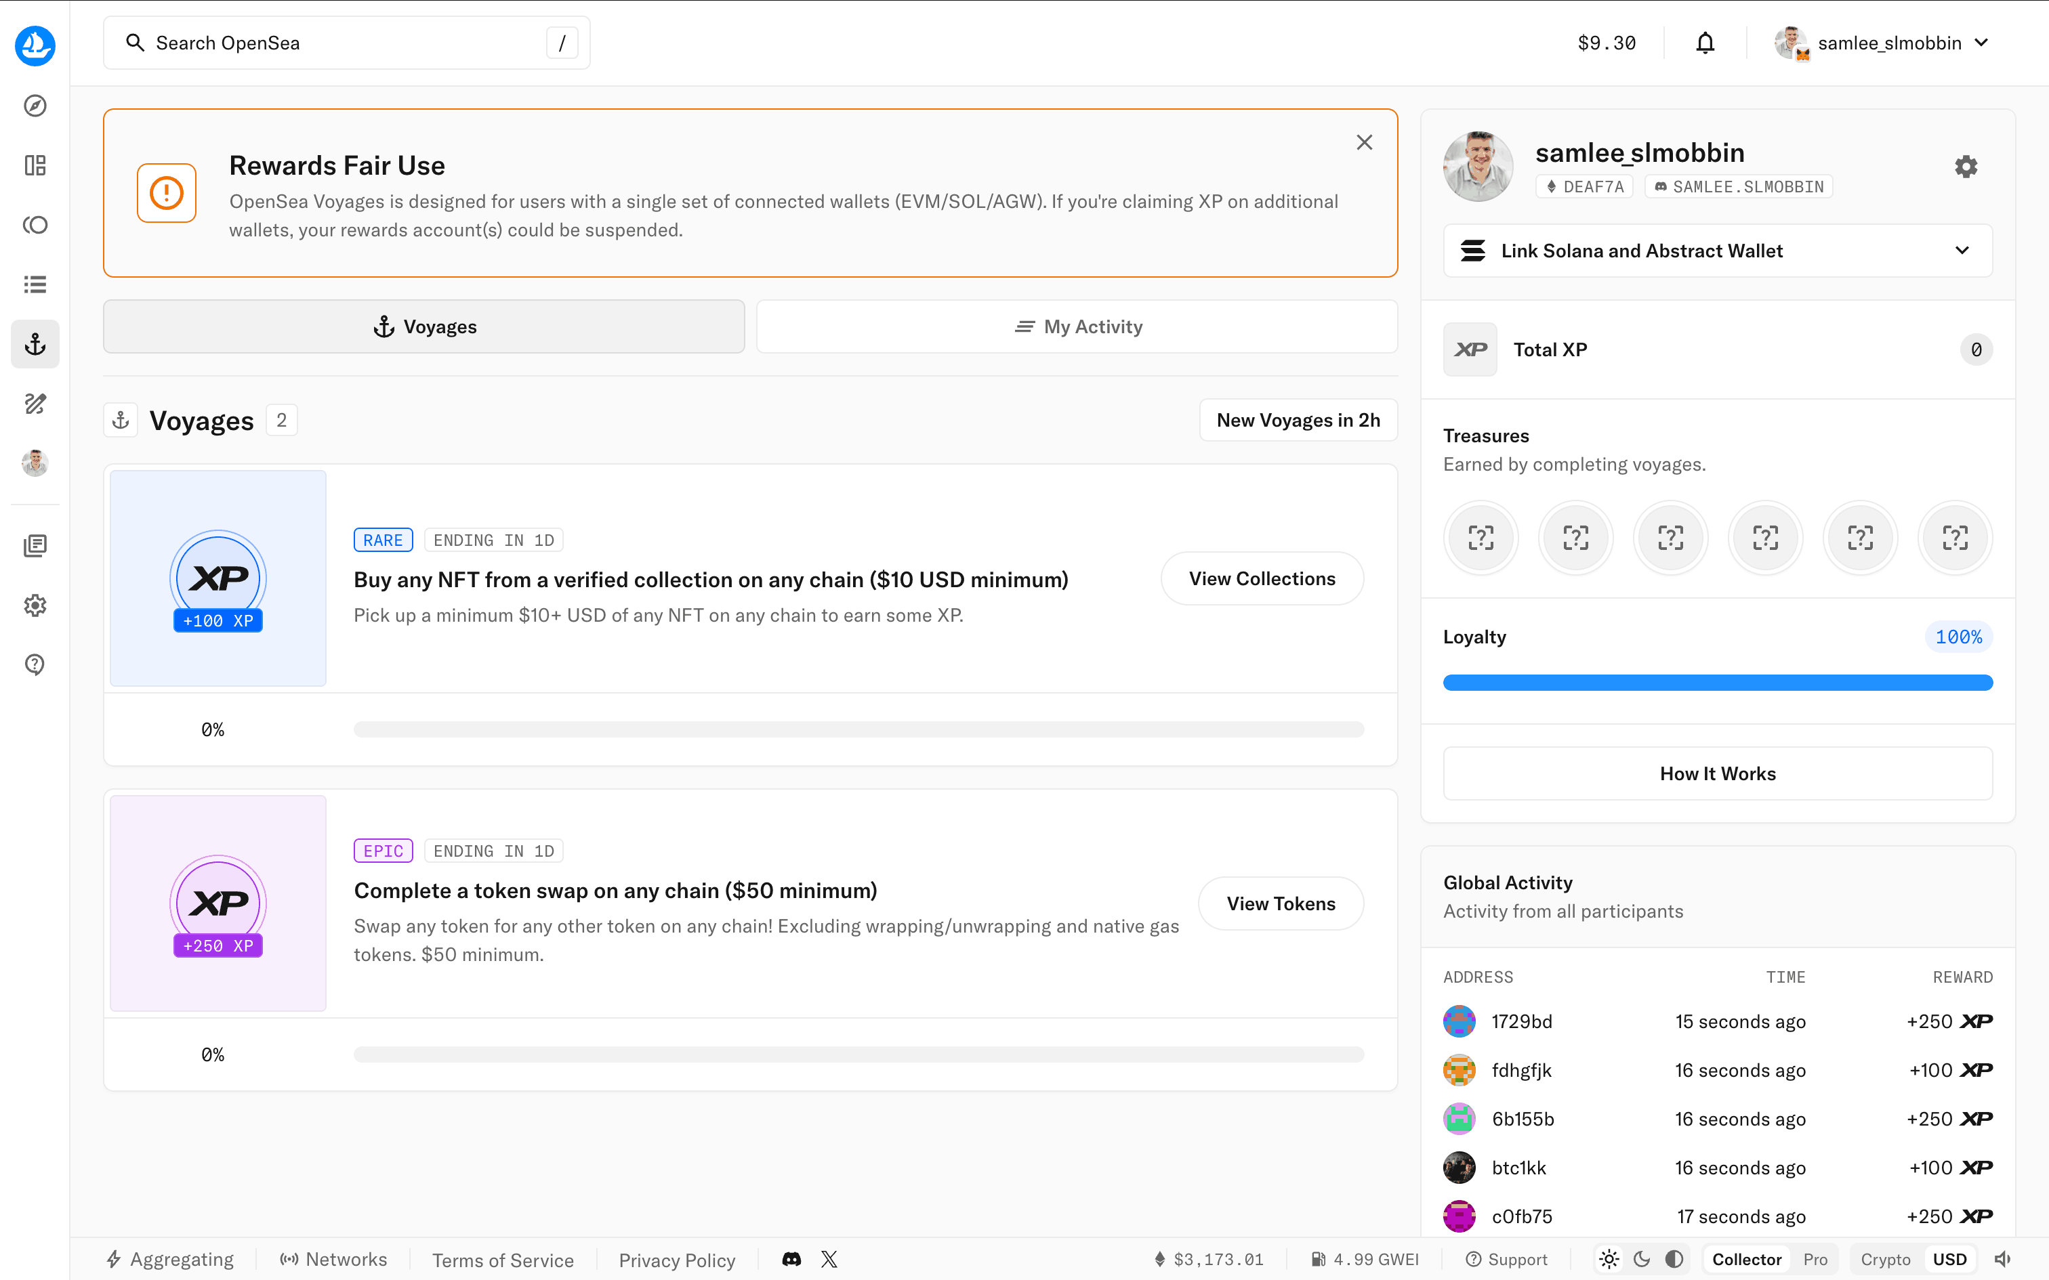Toggle Pro mode in footer
Image resolution: width=2049 pixels, height=1280 pixels.
click(1815, 1259)
